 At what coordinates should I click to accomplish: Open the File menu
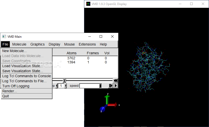tap(6, 44)
